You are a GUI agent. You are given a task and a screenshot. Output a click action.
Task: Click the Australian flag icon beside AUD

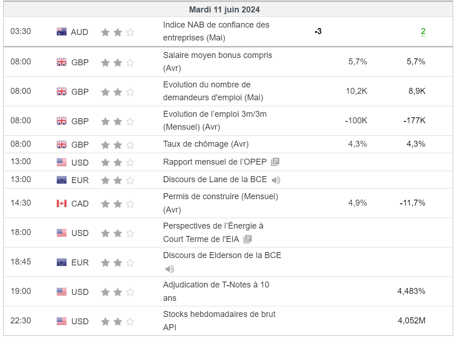coord(61,32)
